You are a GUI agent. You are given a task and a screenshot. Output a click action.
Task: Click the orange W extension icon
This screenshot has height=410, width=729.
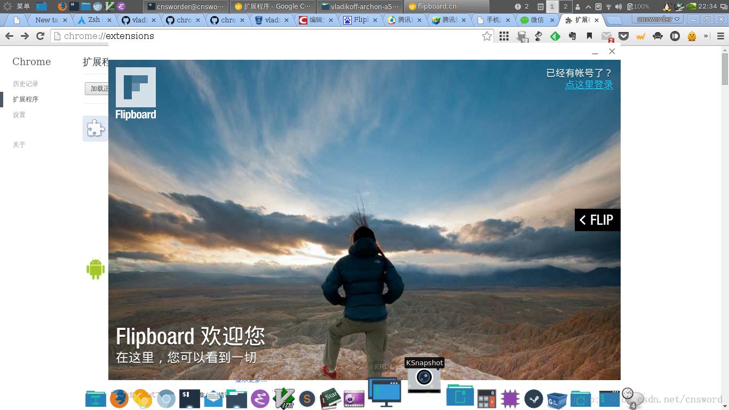(640, 36)
